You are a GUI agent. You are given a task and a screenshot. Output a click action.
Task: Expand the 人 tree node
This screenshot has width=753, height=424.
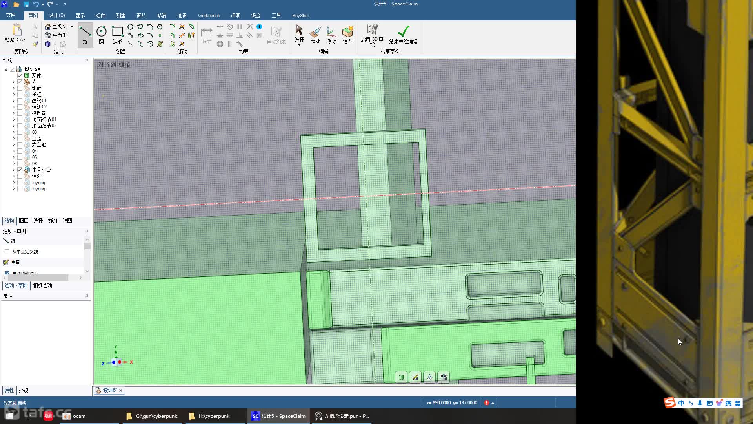[13, 82]
